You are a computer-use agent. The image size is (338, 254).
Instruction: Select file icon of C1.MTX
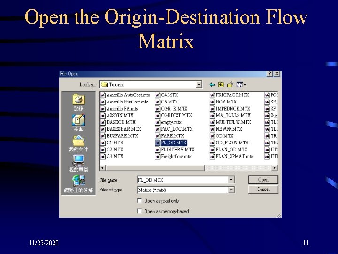[x=103, y=143]
